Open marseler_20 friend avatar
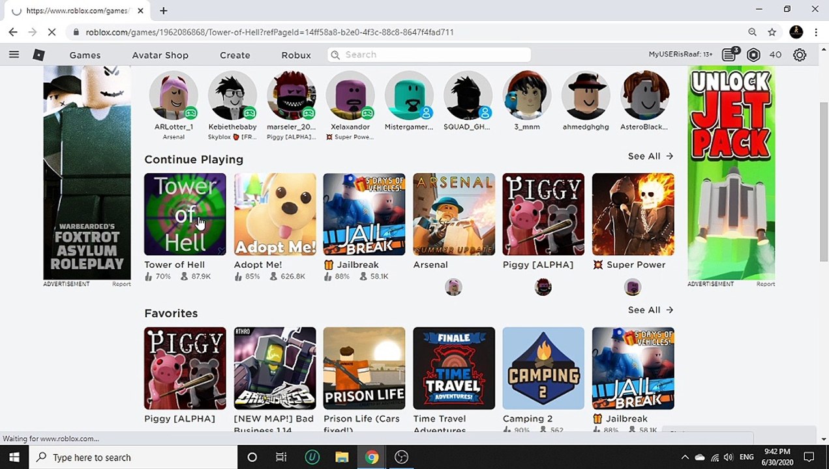Screen dimensions: 829x469 [x=292, y=96]
